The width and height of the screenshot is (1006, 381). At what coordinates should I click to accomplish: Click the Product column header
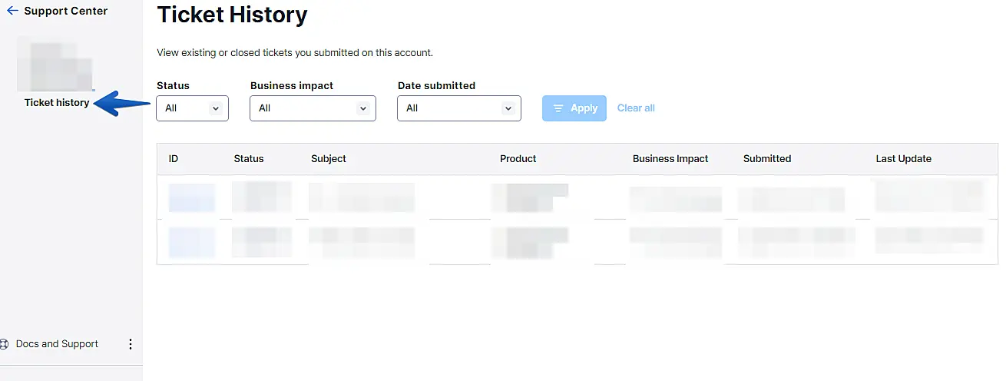[x=518, y=159]
